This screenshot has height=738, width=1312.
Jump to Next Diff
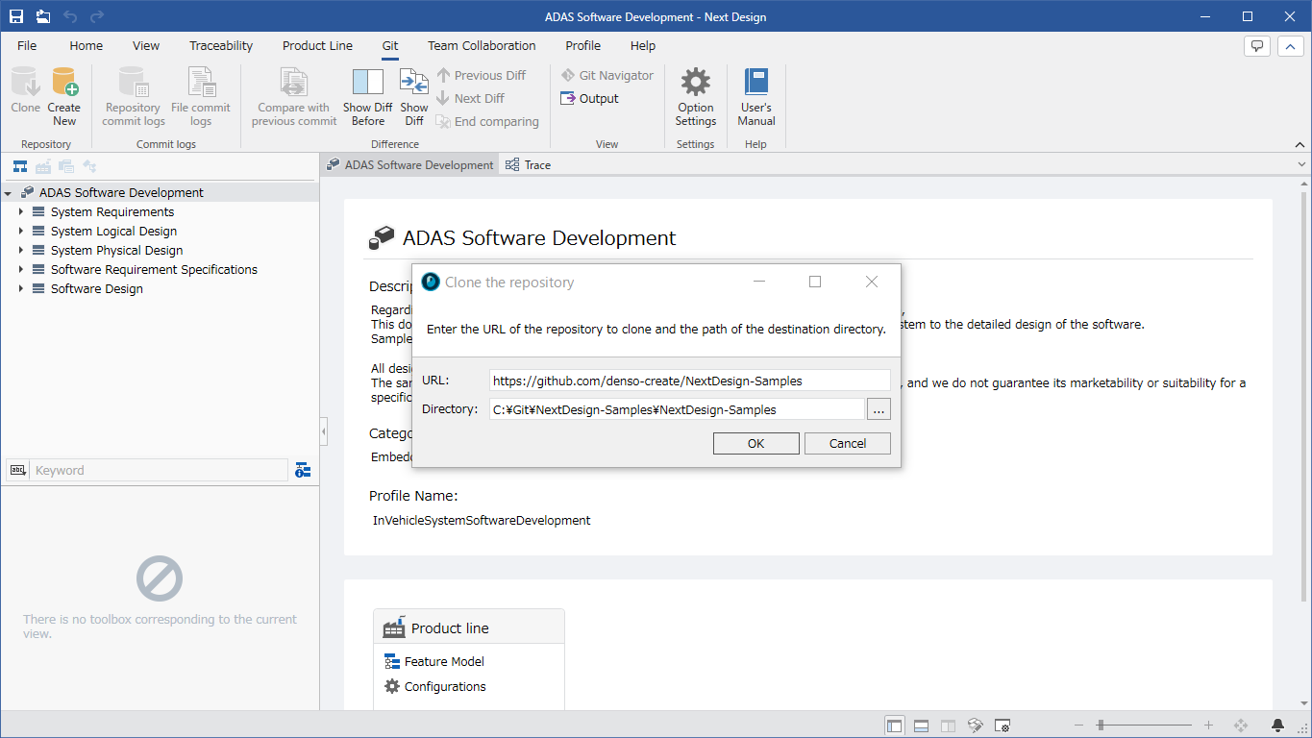(470, 98)
